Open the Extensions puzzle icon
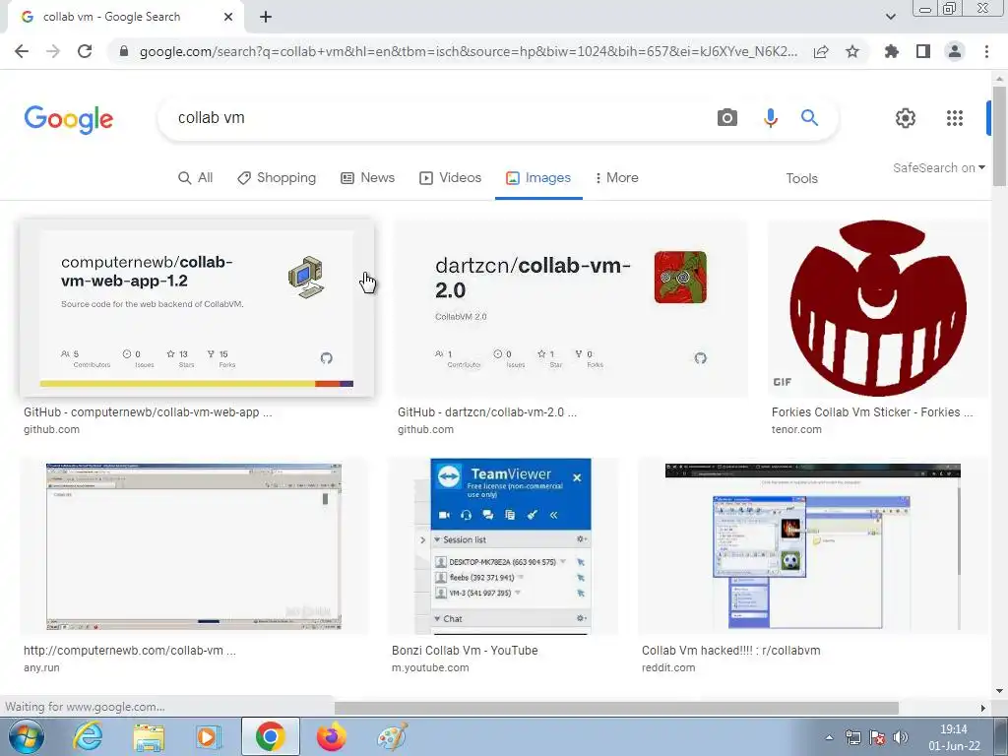 (x=892, y=51)
